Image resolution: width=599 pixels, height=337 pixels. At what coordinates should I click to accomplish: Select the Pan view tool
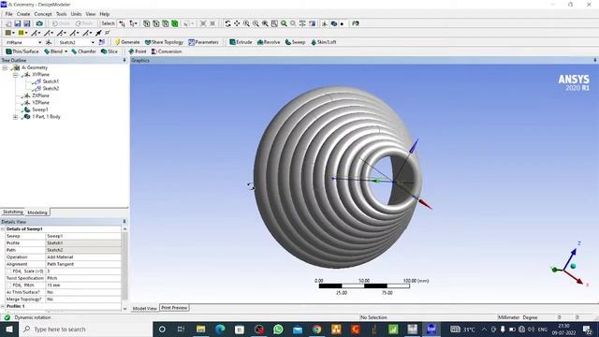coord(237,23)
